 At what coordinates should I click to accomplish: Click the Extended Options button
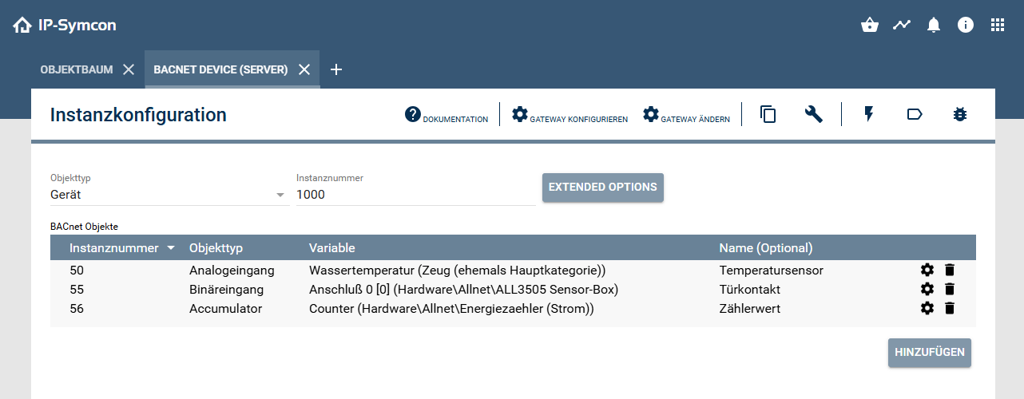point(602,188)
